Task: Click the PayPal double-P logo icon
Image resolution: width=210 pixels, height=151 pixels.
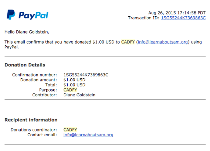Action: coord(11,14)
